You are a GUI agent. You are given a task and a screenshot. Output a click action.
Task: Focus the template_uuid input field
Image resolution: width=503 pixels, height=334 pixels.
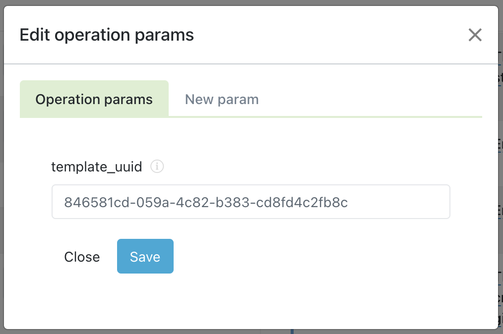(251, 202)
